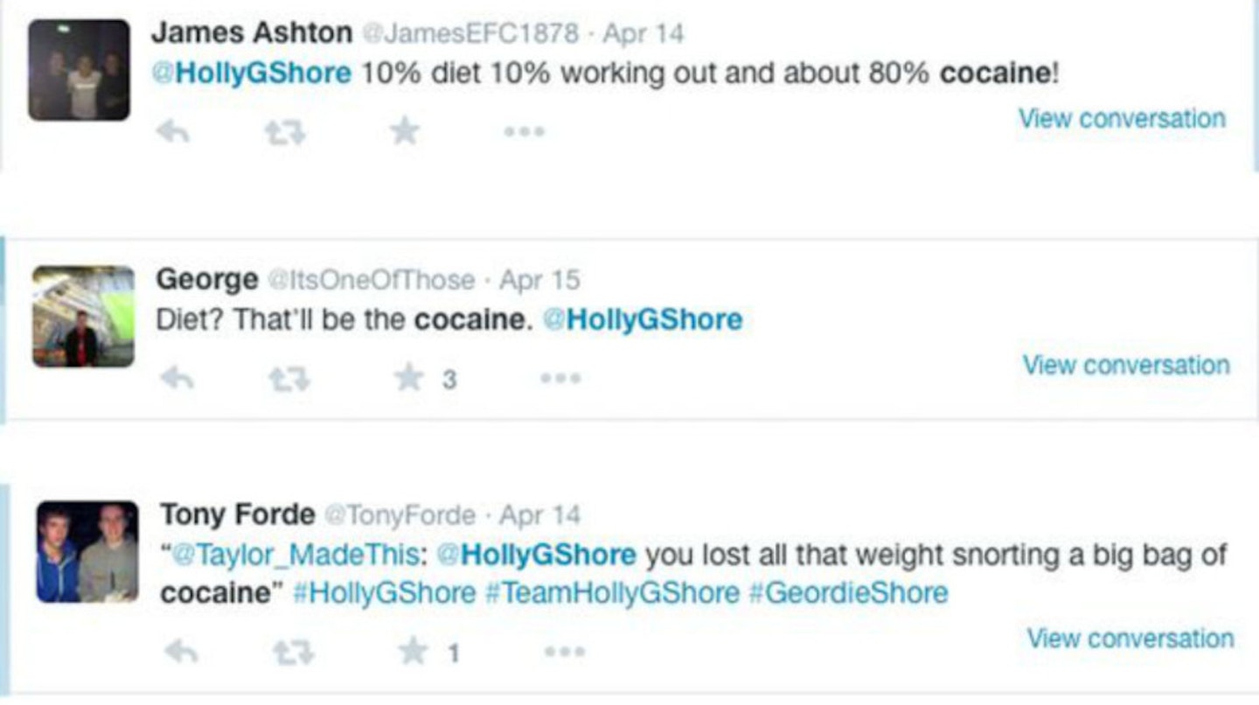Retweet George's tweet
1259x705 pixels.
289,379
